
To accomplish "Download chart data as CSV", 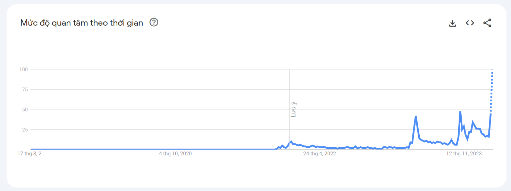I will click(x=452, y=23).
